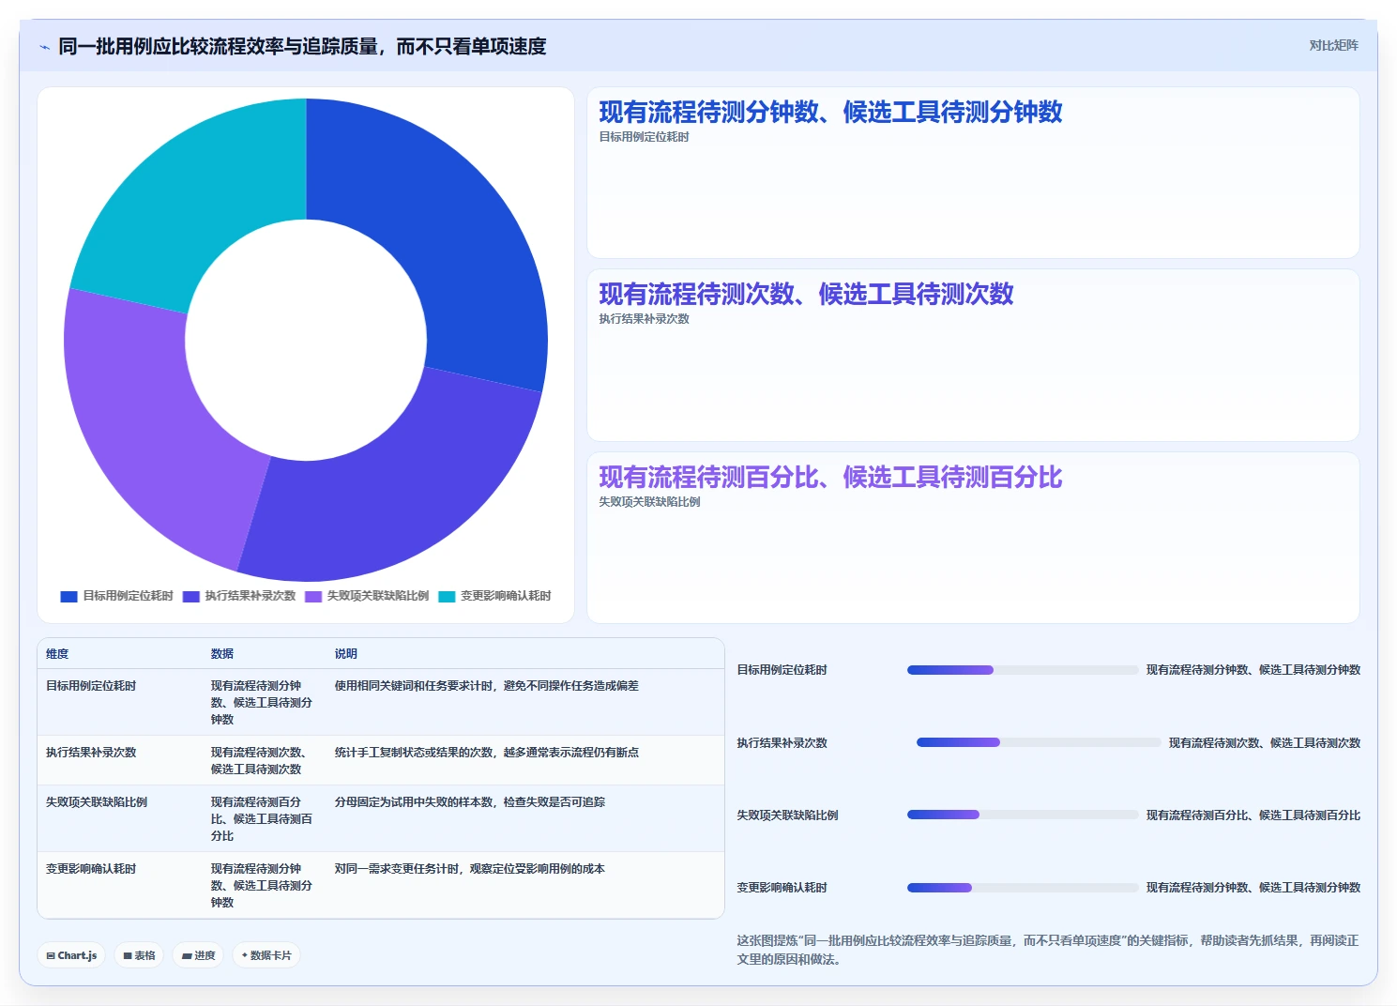Click the card subtitle 失败项关联缺陷比例
The height and width of the screenshot is (1006, 1397).
pos(649,502)
